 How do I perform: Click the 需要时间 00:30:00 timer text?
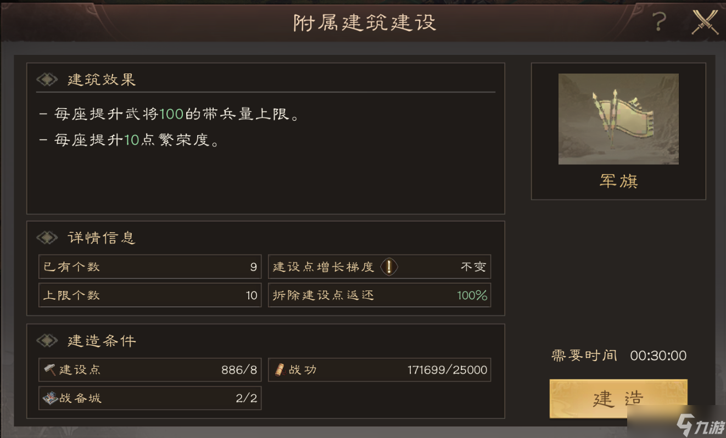pyautogui.click(x=619, y=356)
